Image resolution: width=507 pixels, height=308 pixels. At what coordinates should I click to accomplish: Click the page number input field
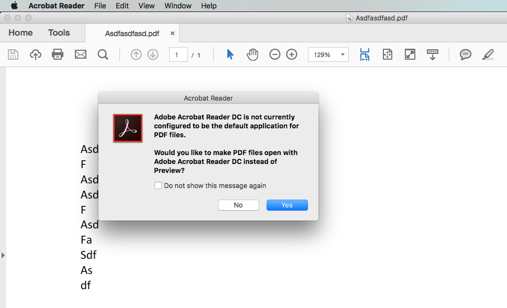[179, 54]
